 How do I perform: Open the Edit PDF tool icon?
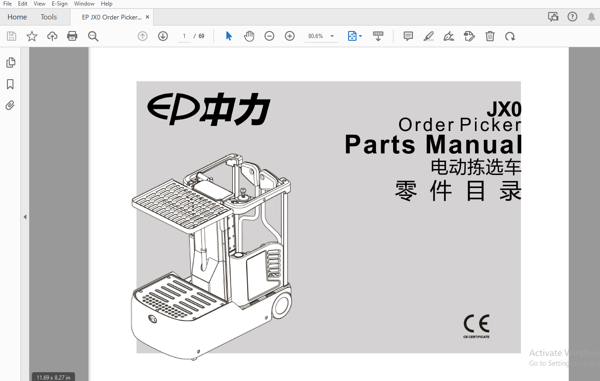469,36
